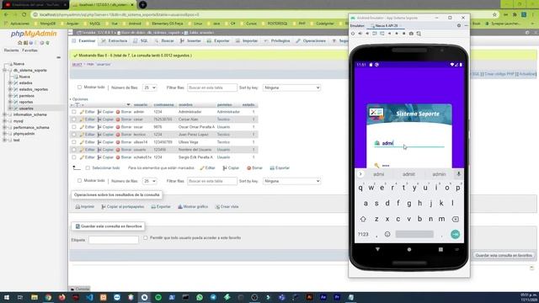Click Copiar icon for the cesar row
539x303 pixels.
point(99,120)
